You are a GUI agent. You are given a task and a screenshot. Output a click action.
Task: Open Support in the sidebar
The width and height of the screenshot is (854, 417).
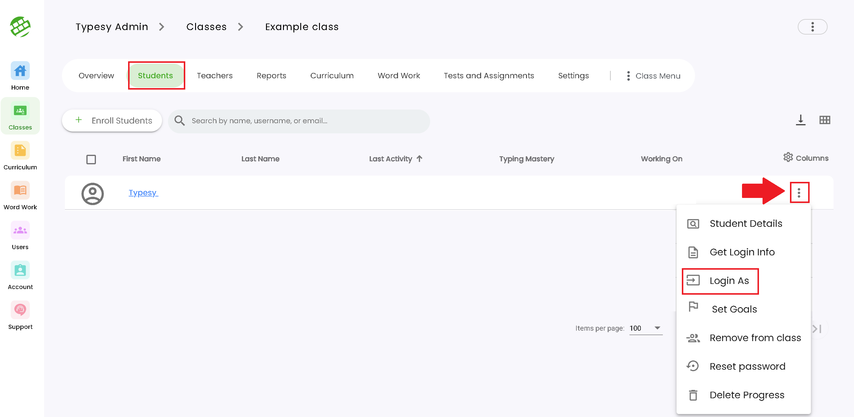point(20,315)
